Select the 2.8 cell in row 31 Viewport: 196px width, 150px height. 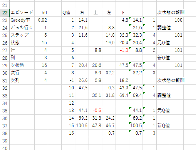pos(95,80)
